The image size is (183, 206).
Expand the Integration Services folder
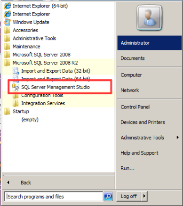point(43,103)
